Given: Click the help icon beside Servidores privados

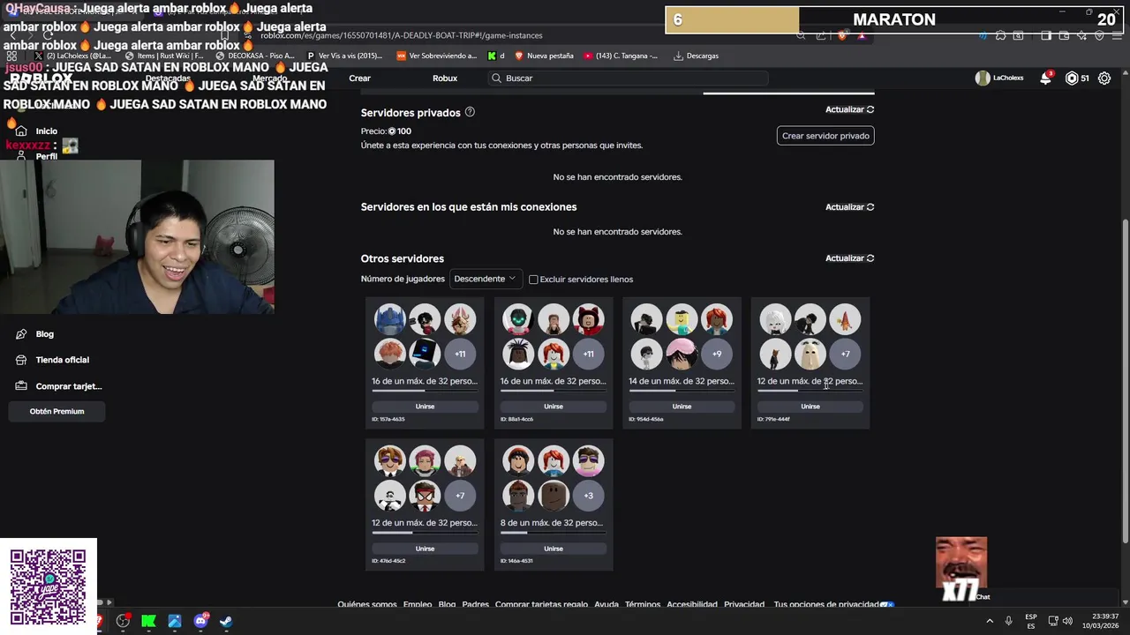Looking at the screenshot, I should (x=470, y=112).
